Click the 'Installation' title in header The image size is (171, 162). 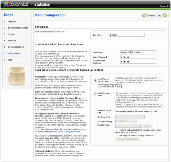(x=41, y=5)
